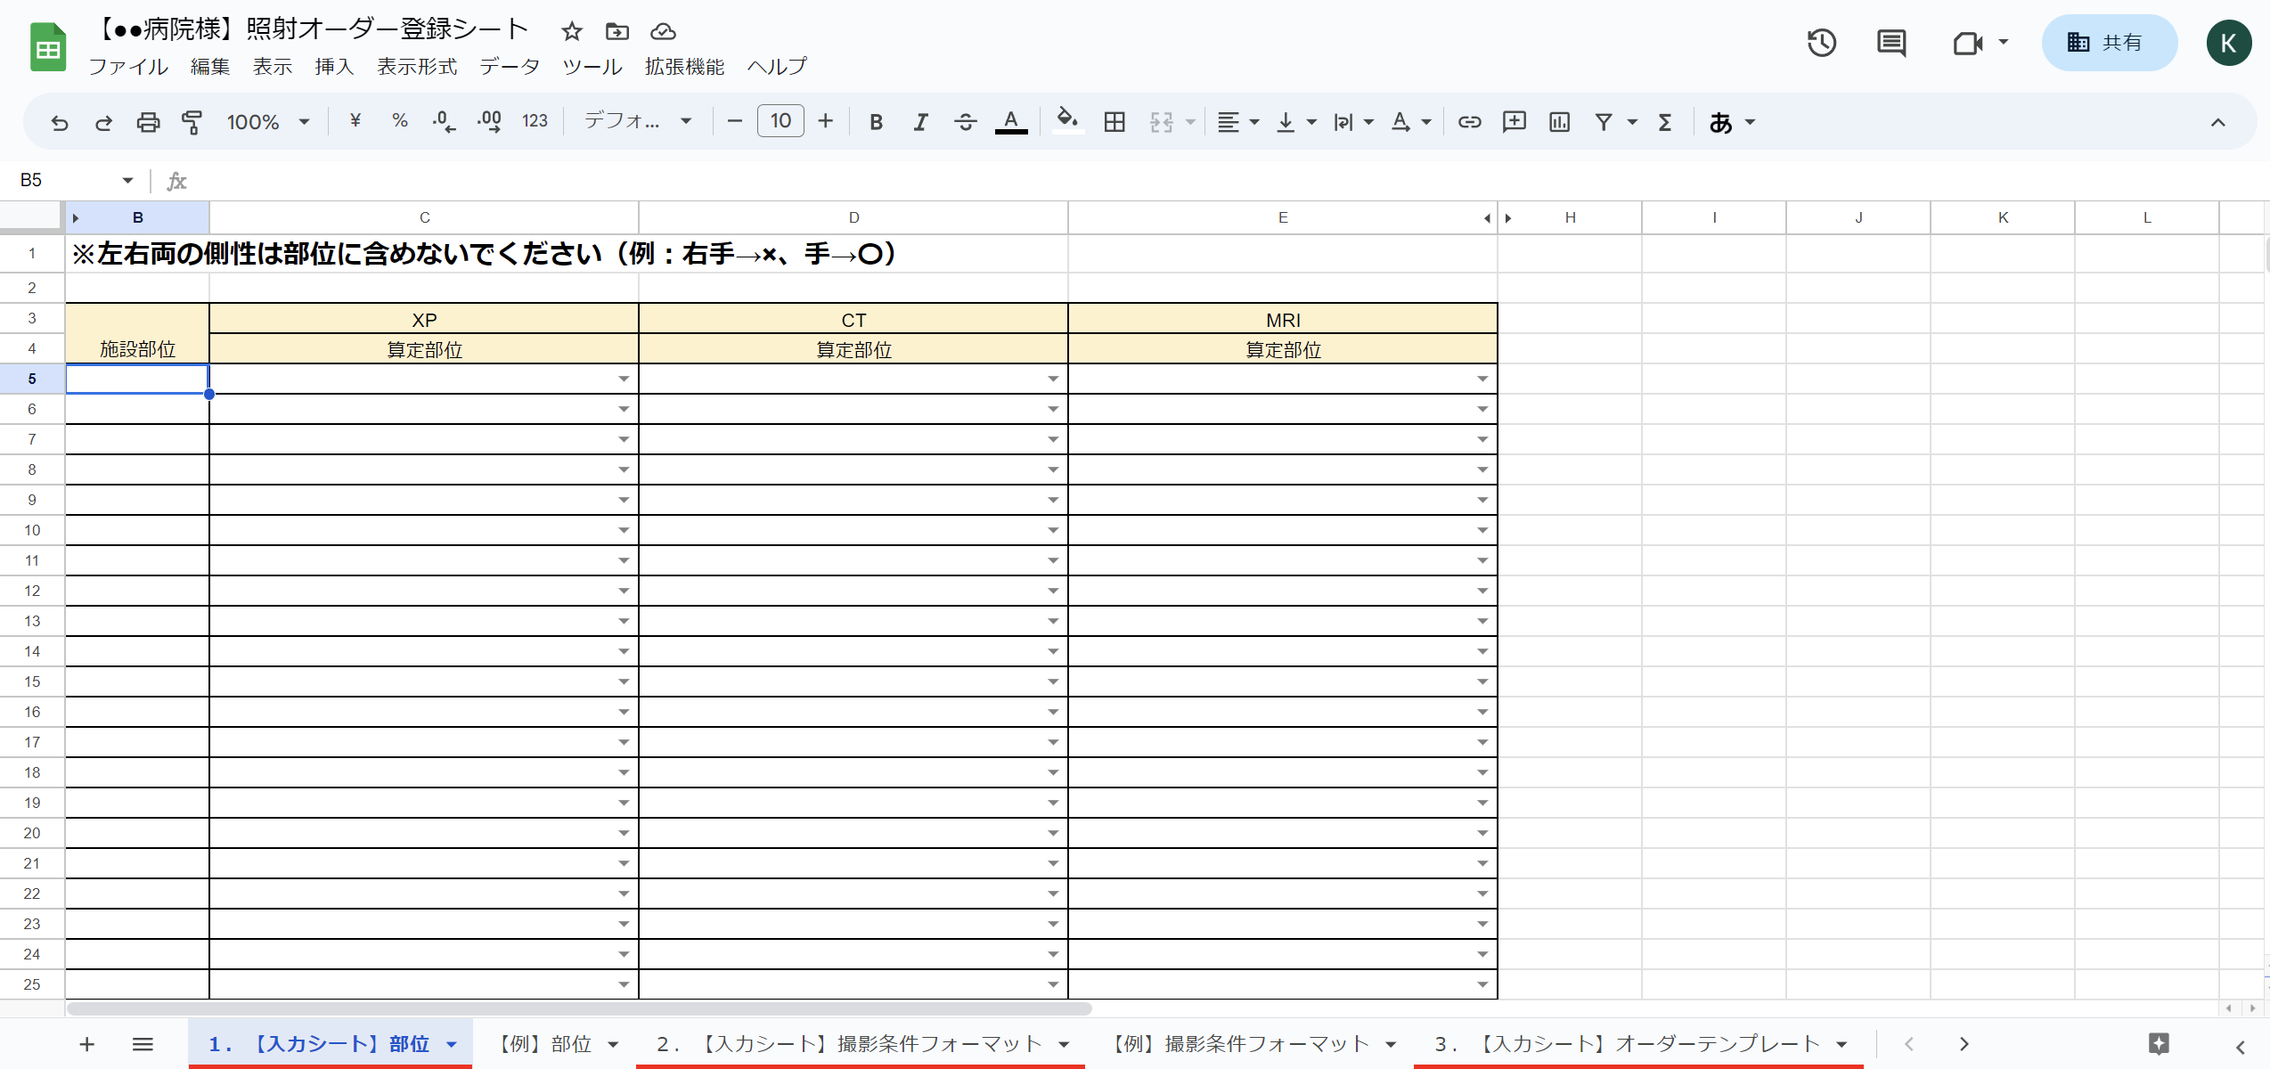Toggle strikethrough formatting

pyautogui.click(x=965, y=122)
